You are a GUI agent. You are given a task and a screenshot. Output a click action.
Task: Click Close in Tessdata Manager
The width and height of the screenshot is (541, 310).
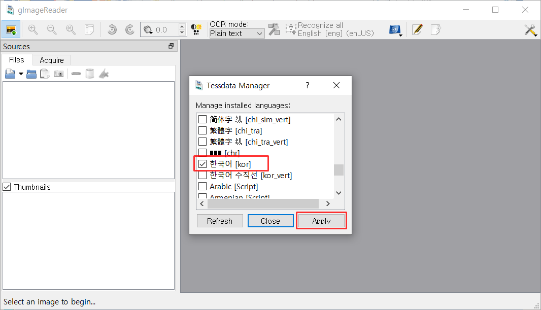(x=270, y=221)
